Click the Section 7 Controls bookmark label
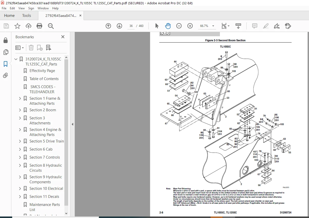309x218 pixels. pos(45,157)
